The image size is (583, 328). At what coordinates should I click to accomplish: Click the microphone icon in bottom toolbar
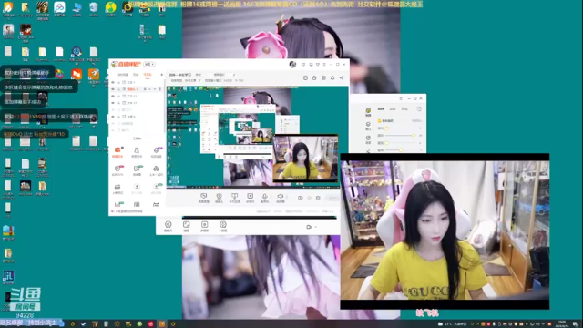(265, 198)
